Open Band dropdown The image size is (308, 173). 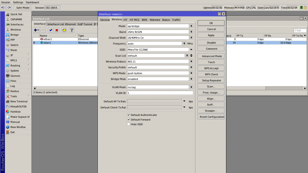coord(191,32)
